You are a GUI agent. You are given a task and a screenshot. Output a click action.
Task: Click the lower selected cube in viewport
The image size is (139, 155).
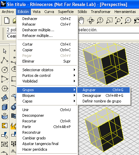(x=105, y=130)
